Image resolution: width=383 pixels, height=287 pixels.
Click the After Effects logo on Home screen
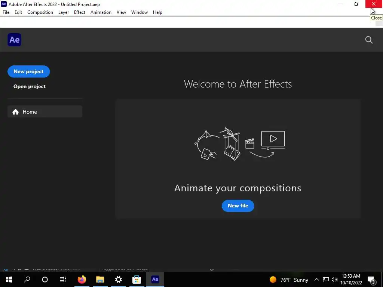coord(15,40)
